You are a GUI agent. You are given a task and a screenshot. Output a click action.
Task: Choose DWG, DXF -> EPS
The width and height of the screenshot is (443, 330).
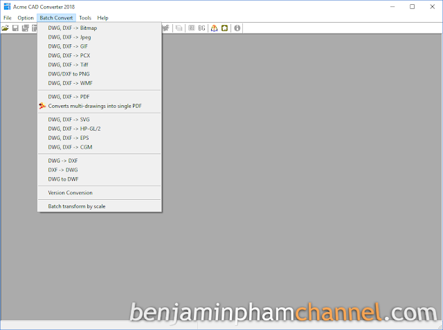click(100, 138)
